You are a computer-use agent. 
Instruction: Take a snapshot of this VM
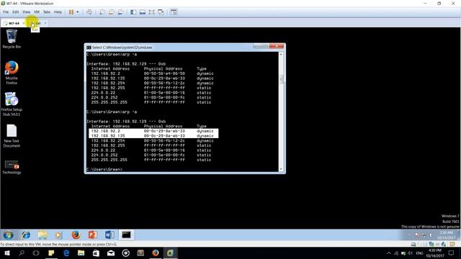(102, 12)
